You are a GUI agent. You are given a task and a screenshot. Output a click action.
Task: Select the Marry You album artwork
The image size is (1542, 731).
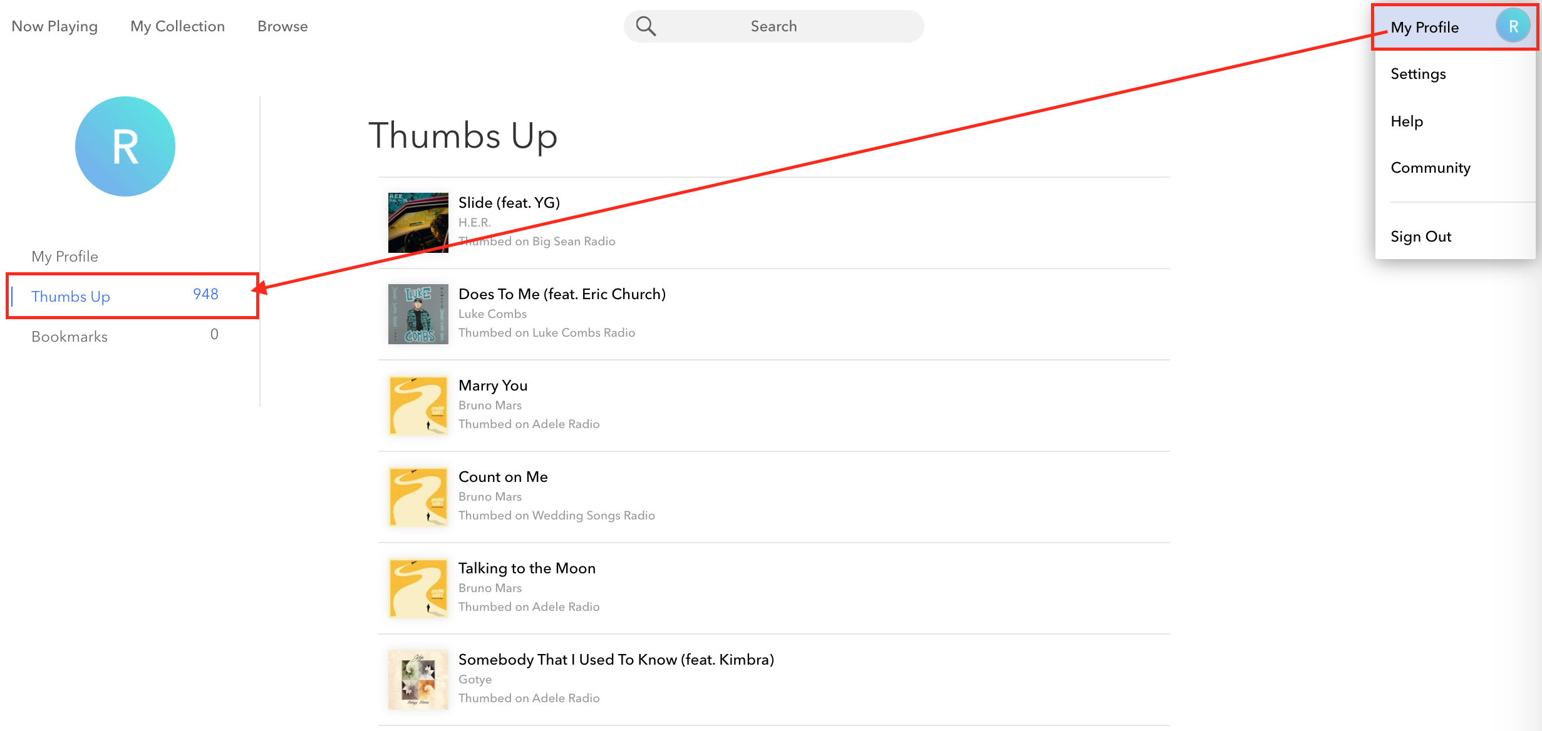[417, 406]
